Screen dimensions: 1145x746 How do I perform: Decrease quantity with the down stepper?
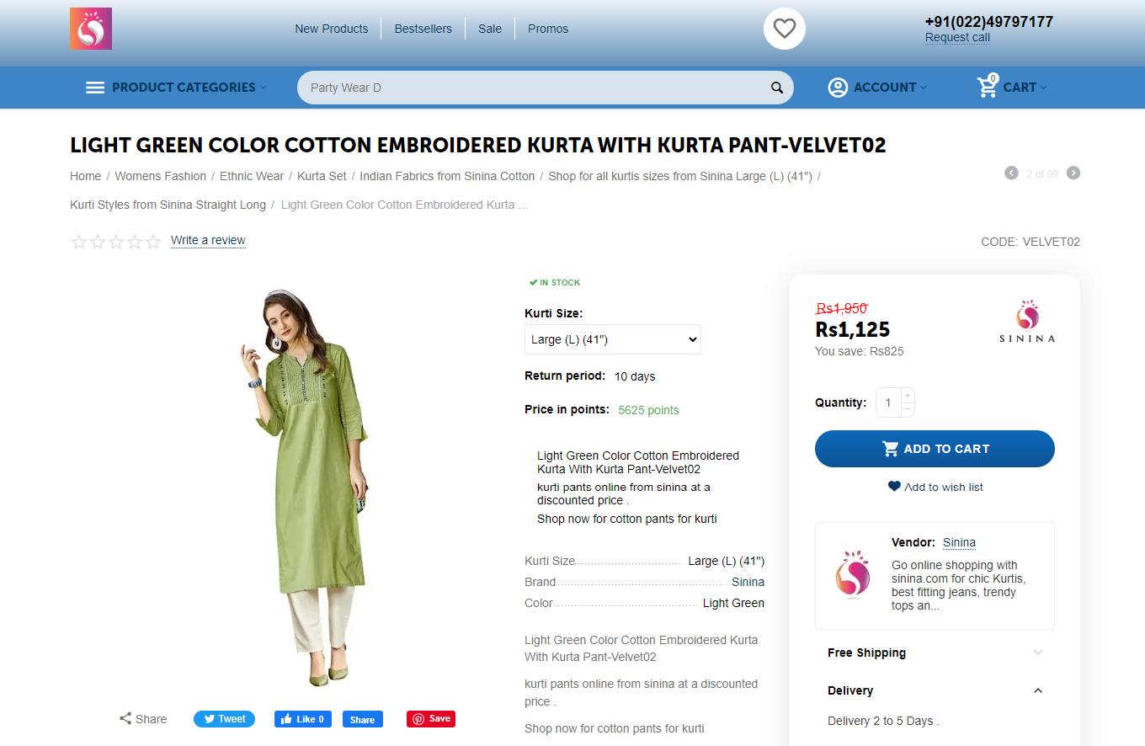tap(907, 409)
